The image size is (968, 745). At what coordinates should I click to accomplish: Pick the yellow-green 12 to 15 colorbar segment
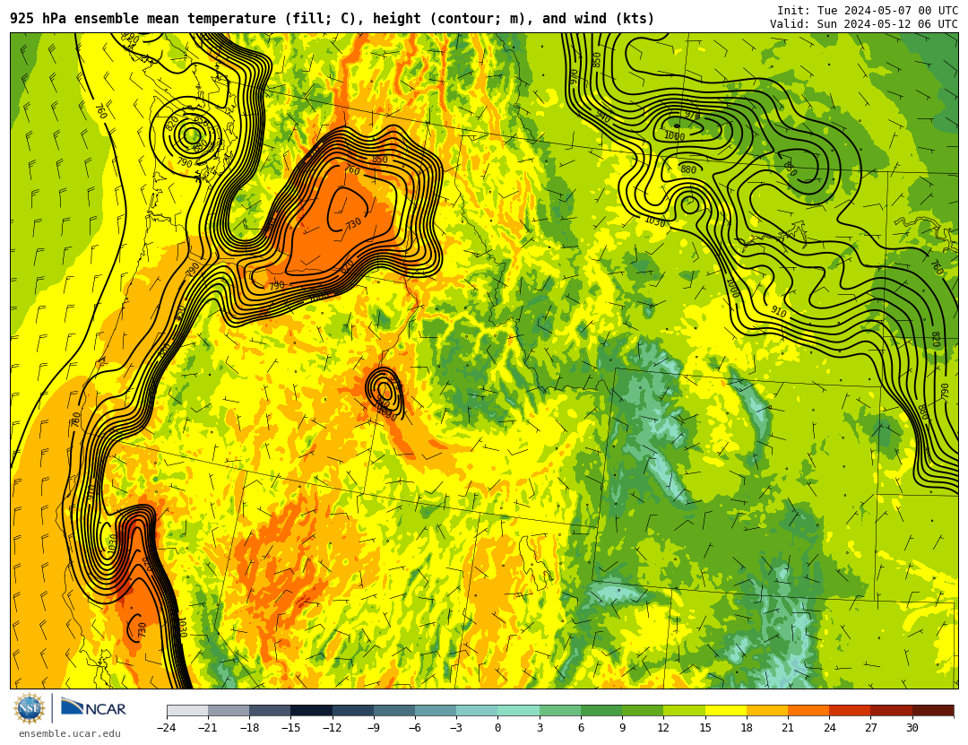(684, 710)
